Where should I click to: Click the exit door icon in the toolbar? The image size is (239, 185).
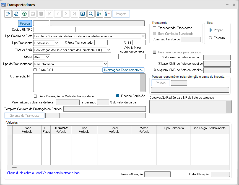[8, 14]
